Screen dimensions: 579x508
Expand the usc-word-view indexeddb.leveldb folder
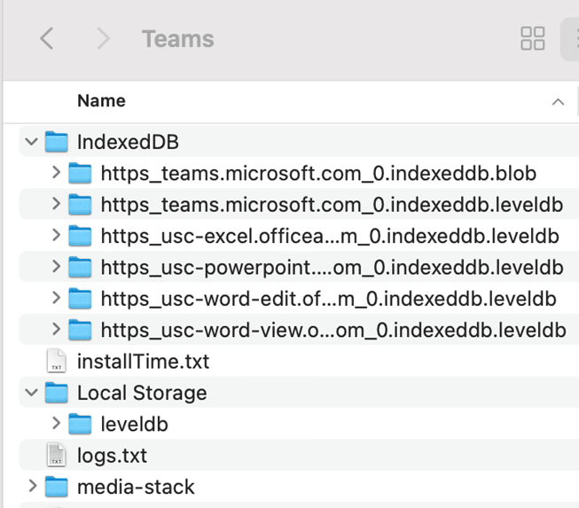pos(57,329)
